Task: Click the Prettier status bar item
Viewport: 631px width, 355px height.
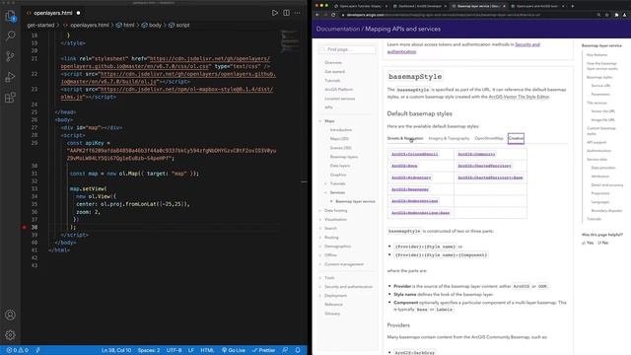Action: point(263,350)
